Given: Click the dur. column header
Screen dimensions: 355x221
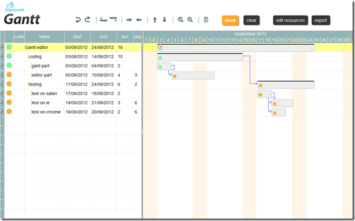Looking at the screenshot, I should click(125, 37).
